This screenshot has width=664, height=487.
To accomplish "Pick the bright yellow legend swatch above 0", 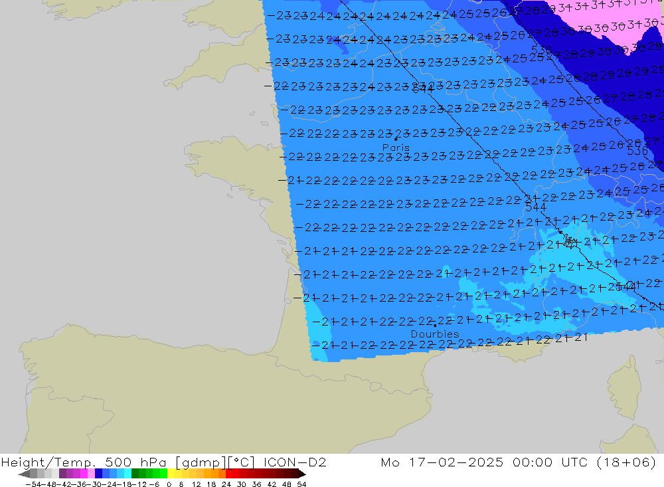I will click(x=171, y=474).
